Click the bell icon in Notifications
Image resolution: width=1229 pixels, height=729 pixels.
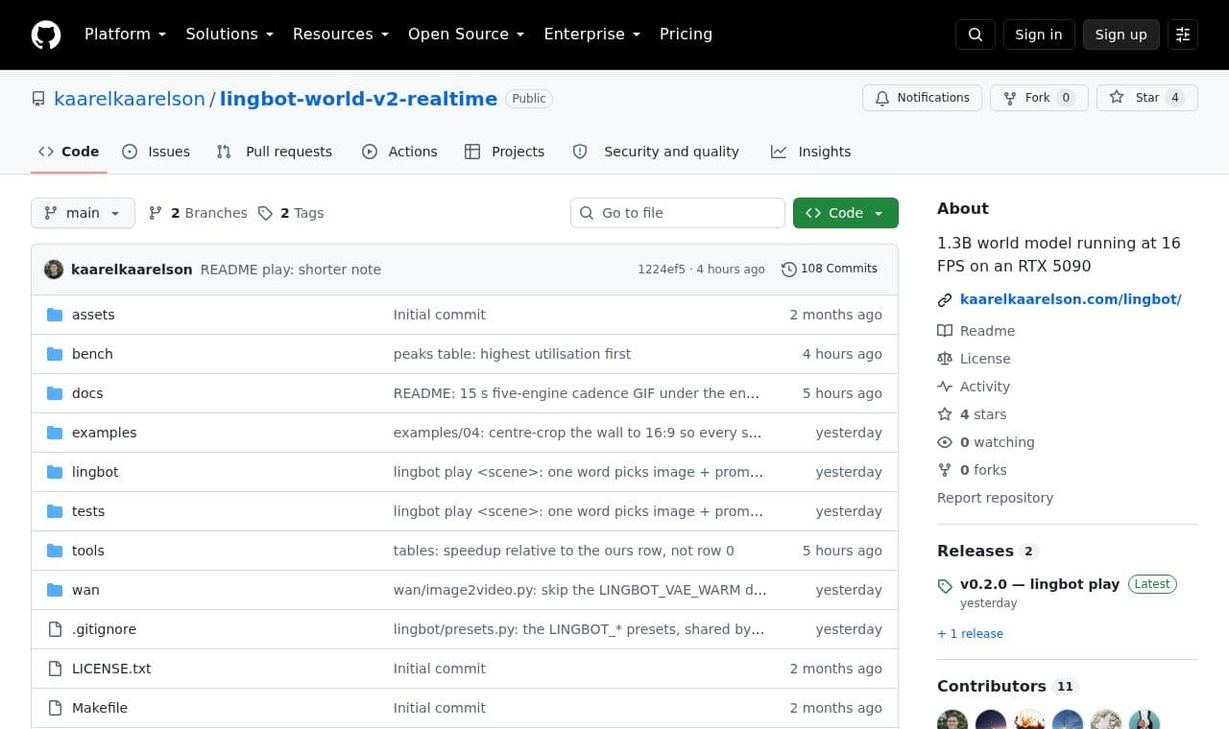(882, 98)
